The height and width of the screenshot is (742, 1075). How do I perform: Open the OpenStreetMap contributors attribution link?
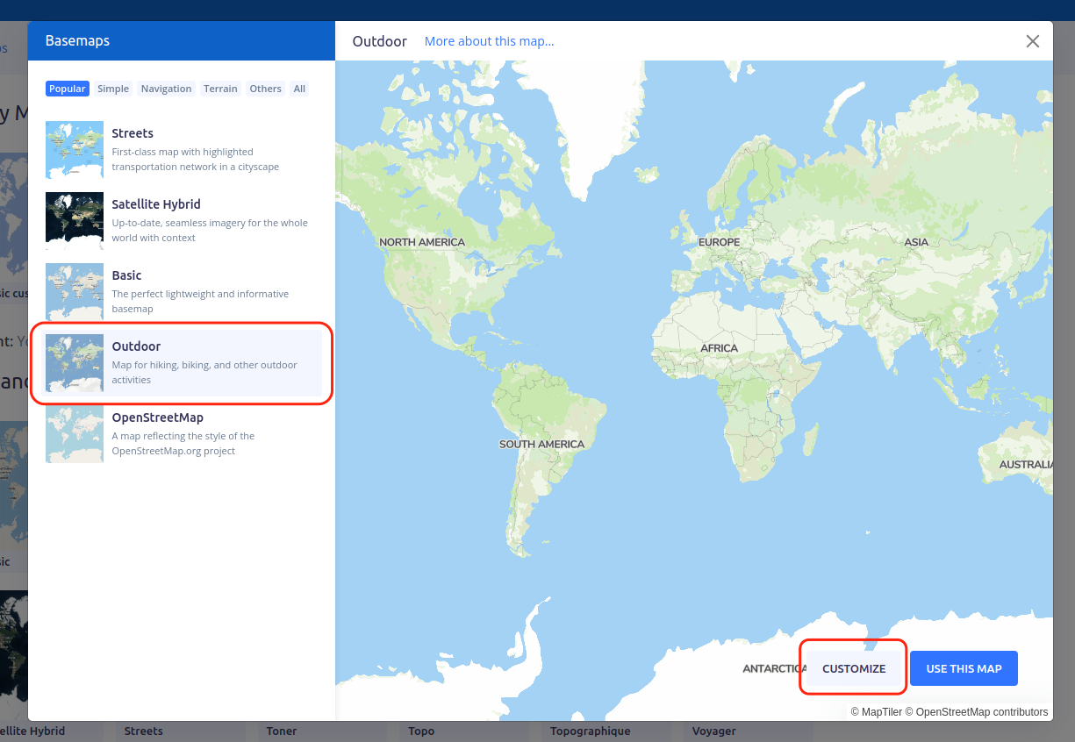pyautogui.click(x=981, y=712)
